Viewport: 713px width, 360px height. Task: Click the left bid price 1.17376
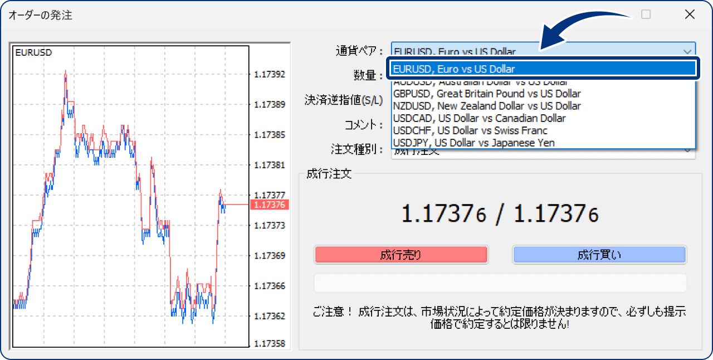444,213
